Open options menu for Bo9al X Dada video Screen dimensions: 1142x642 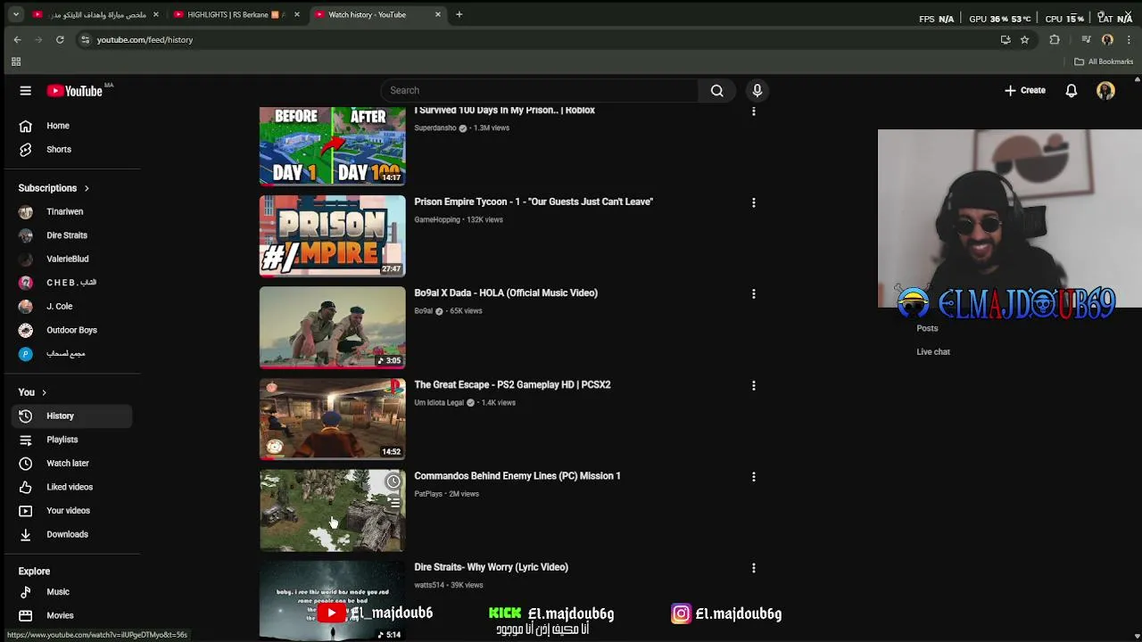point(754,293)
